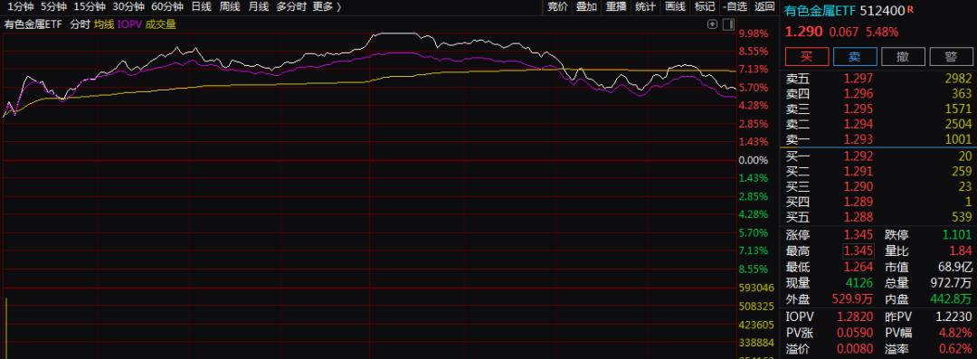Toggle the side panel layout icon
The image size is (977, 359).
pyautogui.click(x=727, y=24)
